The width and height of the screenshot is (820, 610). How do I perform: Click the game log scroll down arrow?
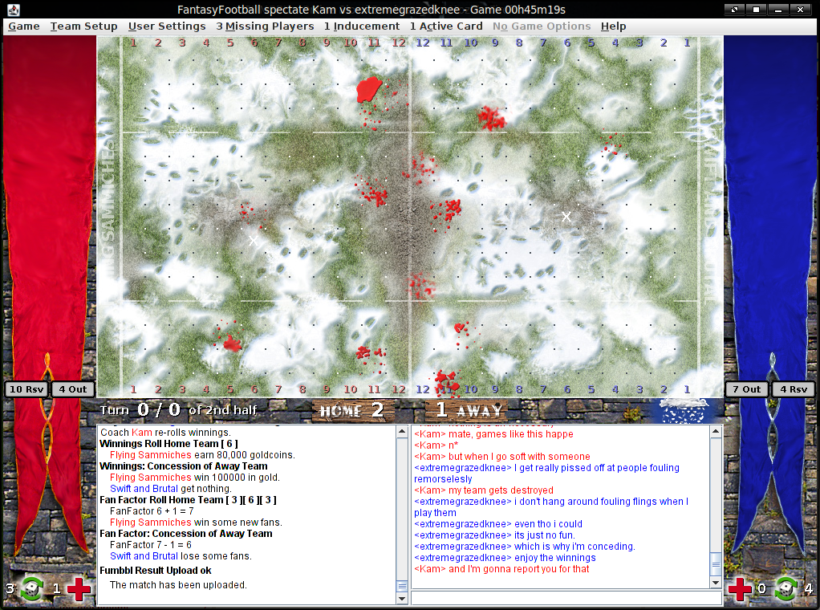tap(402, 599)
